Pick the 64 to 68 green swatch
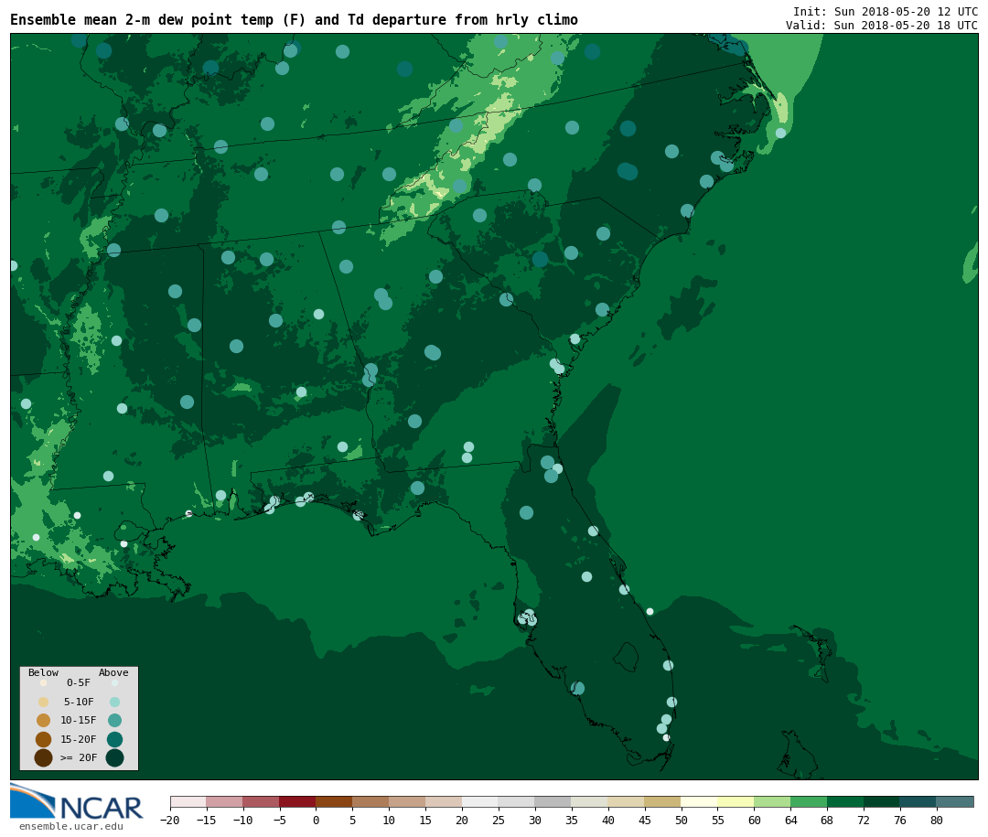The height and width of the screenshot is (837, 988). [x=809, y=801]
